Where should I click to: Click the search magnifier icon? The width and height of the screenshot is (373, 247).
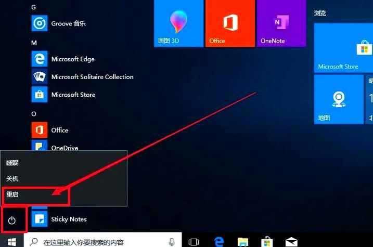pos(33,242)
